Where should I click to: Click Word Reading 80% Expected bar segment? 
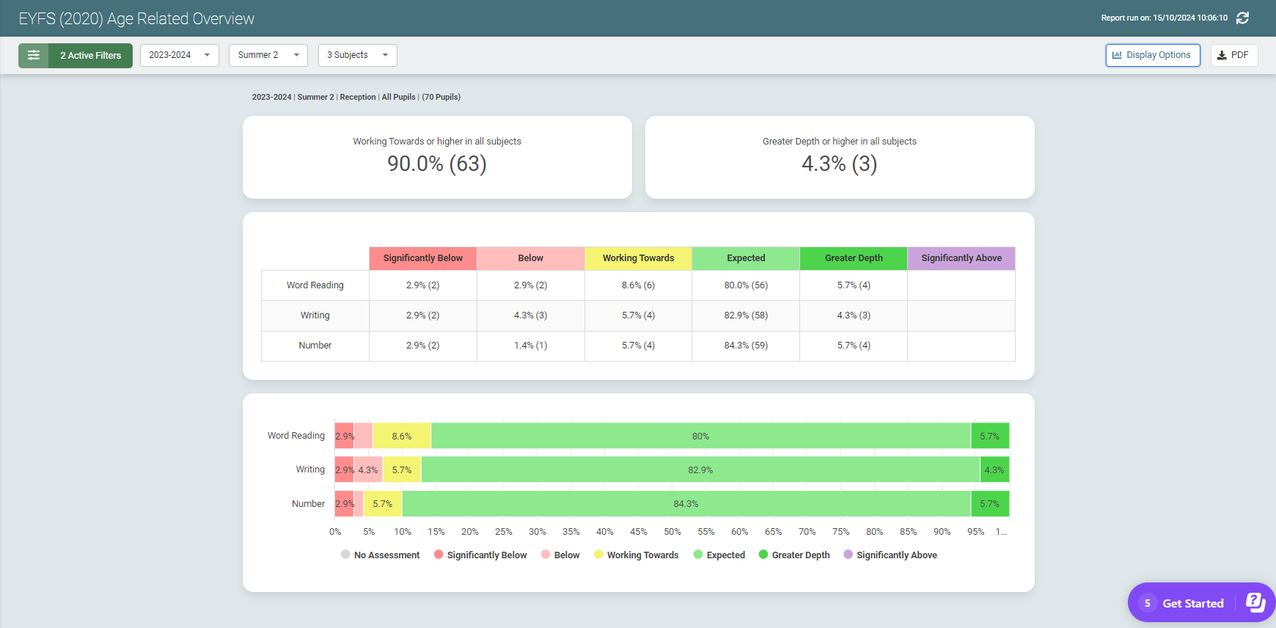pos(700,436)
